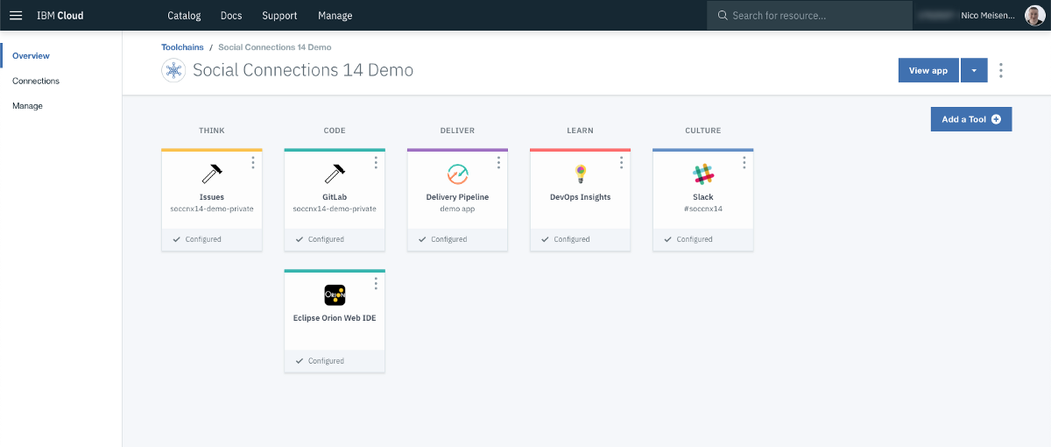Open the Delivery Pipeline gauge icon
Image resolution: width=1051 pixels, height=447 pixels.
[457, 174]
